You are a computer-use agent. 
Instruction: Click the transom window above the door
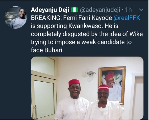coord(43,66)
